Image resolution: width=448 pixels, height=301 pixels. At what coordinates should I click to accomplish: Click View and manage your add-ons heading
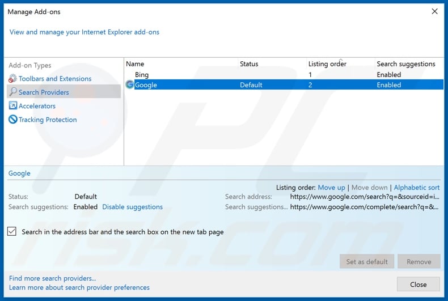coord(84,32)
